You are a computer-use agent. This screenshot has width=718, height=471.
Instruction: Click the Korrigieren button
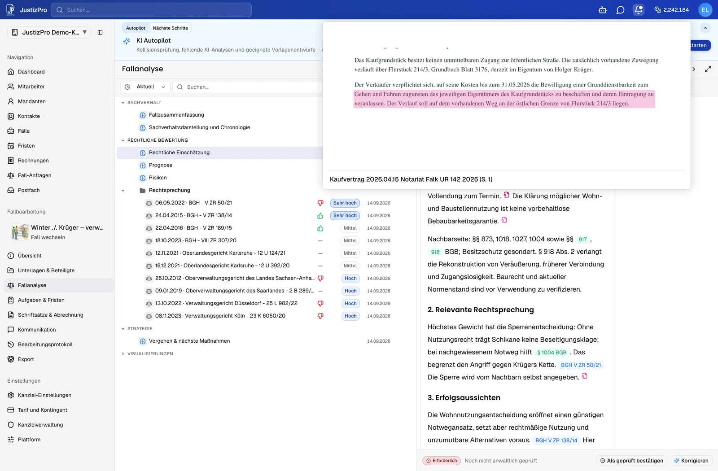(691, 461)
